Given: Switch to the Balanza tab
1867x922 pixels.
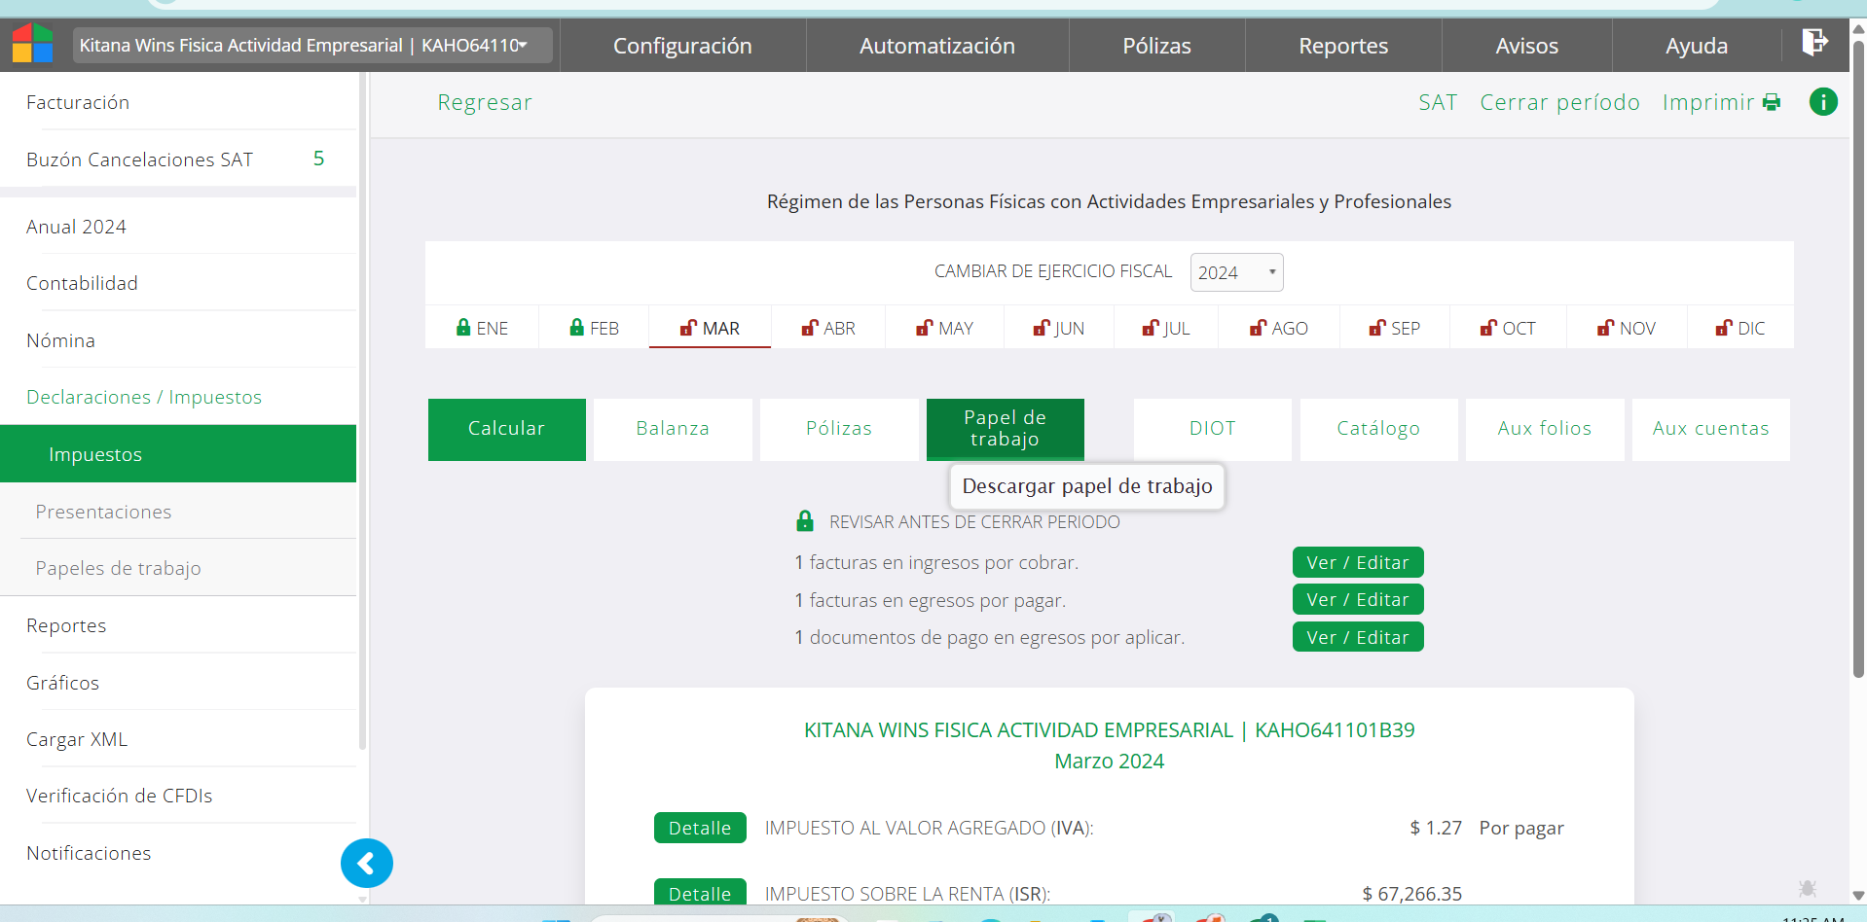Looking at the screenshot, I should (672, 429).
